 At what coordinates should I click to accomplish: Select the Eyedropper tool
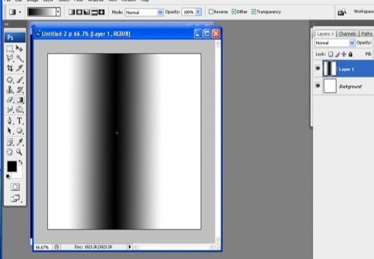click(x=19, y=142)
